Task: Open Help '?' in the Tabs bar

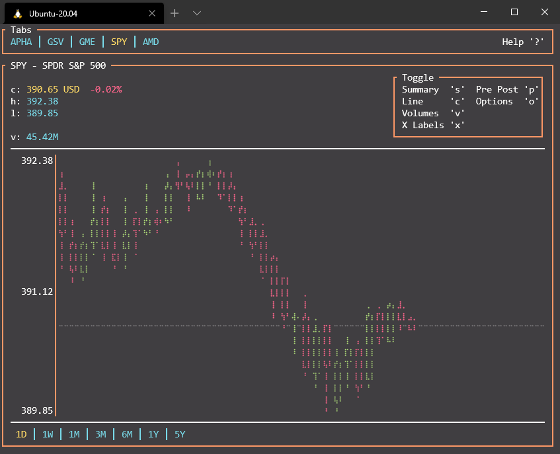Action: [x=523, y=42]
